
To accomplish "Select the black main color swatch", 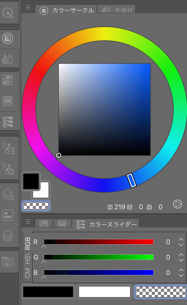I will [31, 181].
